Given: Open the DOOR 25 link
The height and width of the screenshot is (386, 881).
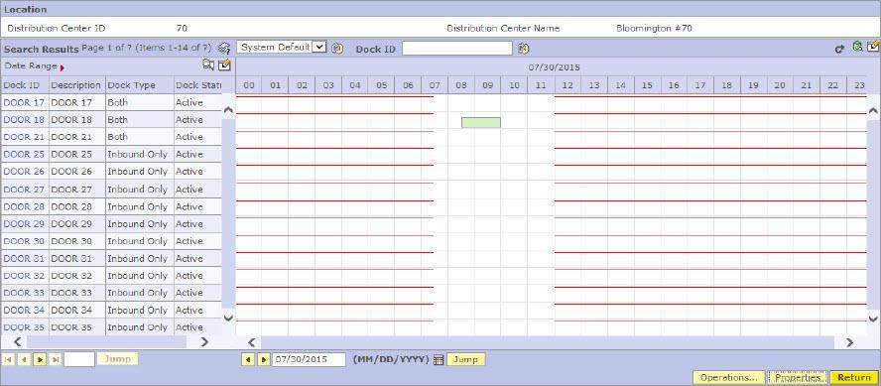Looking at the screenshot, I should pos(24,154).
